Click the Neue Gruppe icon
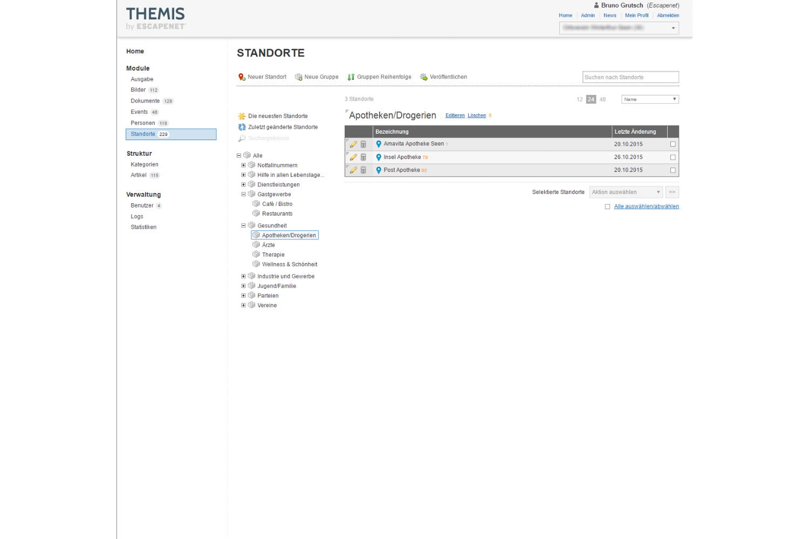This screenshot has width=809, height=539. pos(298,77)
